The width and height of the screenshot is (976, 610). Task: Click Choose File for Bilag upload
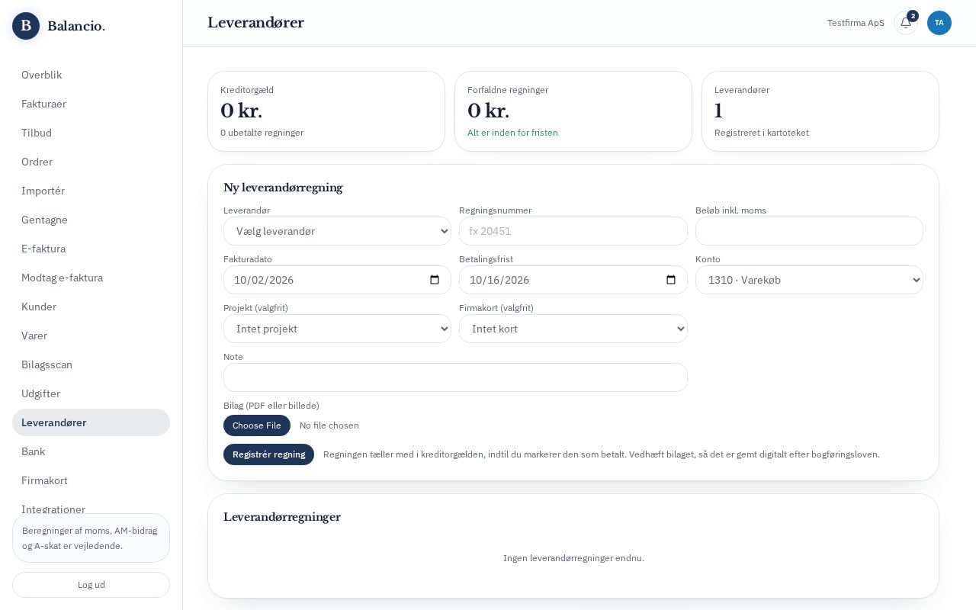click(x=257, y=425)
